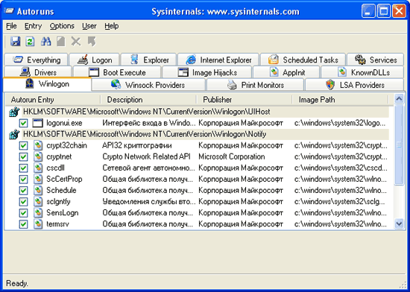Click the registry icon beside the Winlogon\UIHost key
Screen dimensions: 410x292
(x=14, y=112)
